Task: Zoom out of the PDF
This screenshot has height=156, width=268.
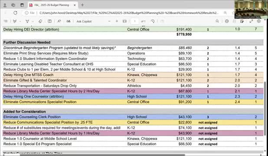Action: 109,21
